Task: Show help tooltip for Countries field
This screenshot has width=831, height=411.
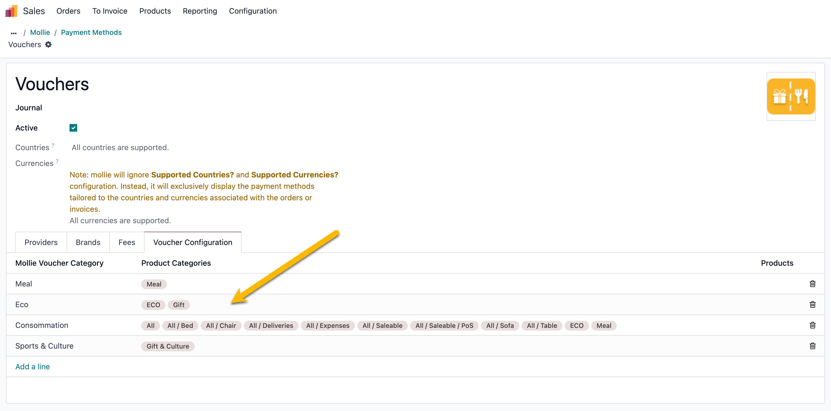Action: coord(53,146)
